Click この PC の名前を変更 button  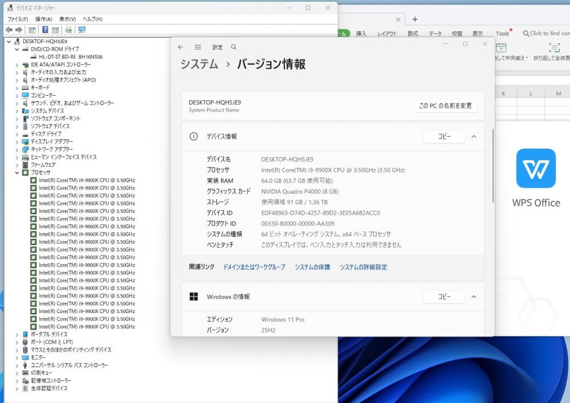click(445, 106)
